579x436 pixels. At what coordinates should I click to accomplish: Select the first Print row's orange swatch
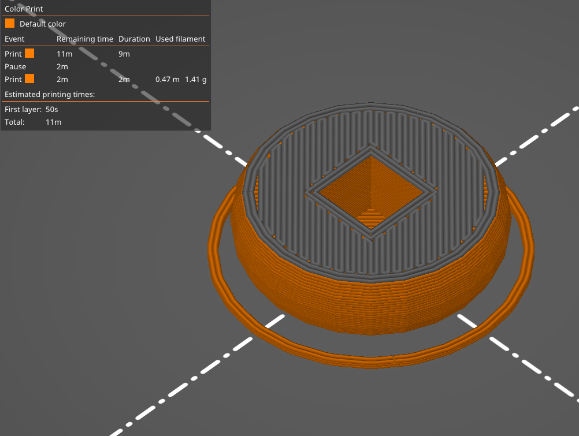(x=29, y=53)
